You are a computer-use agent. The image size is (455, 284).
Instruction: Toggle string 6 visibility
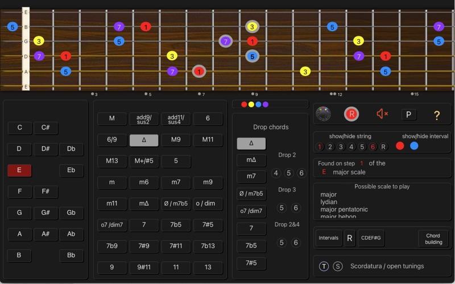click(373, 147)
